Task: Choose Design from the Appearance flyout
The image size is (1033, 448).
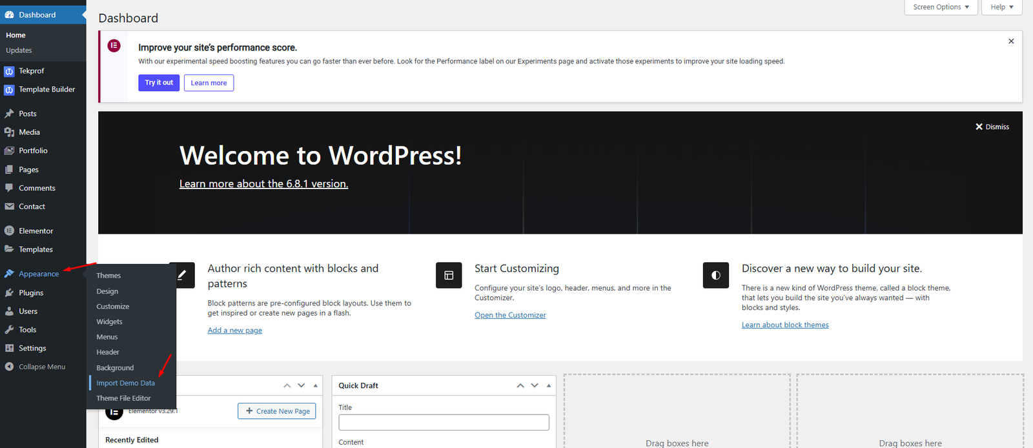Action: (107, 292)
